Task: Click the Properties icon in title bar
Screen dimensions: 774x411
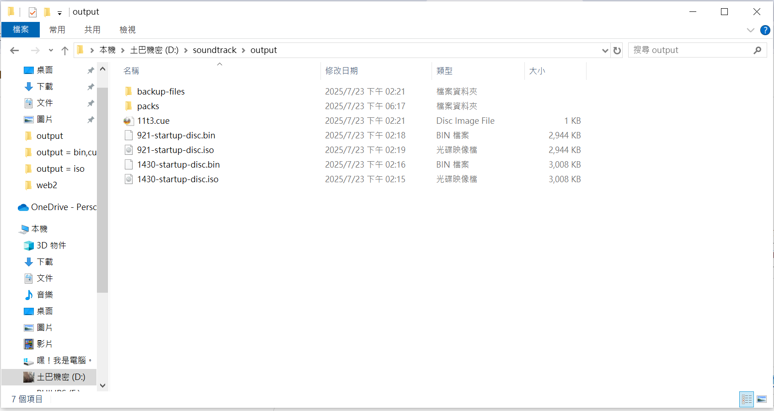Action: (x=32, y=12)
